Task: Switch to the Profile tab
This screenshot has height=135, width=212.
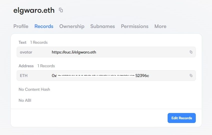Action: coord(21,26)
